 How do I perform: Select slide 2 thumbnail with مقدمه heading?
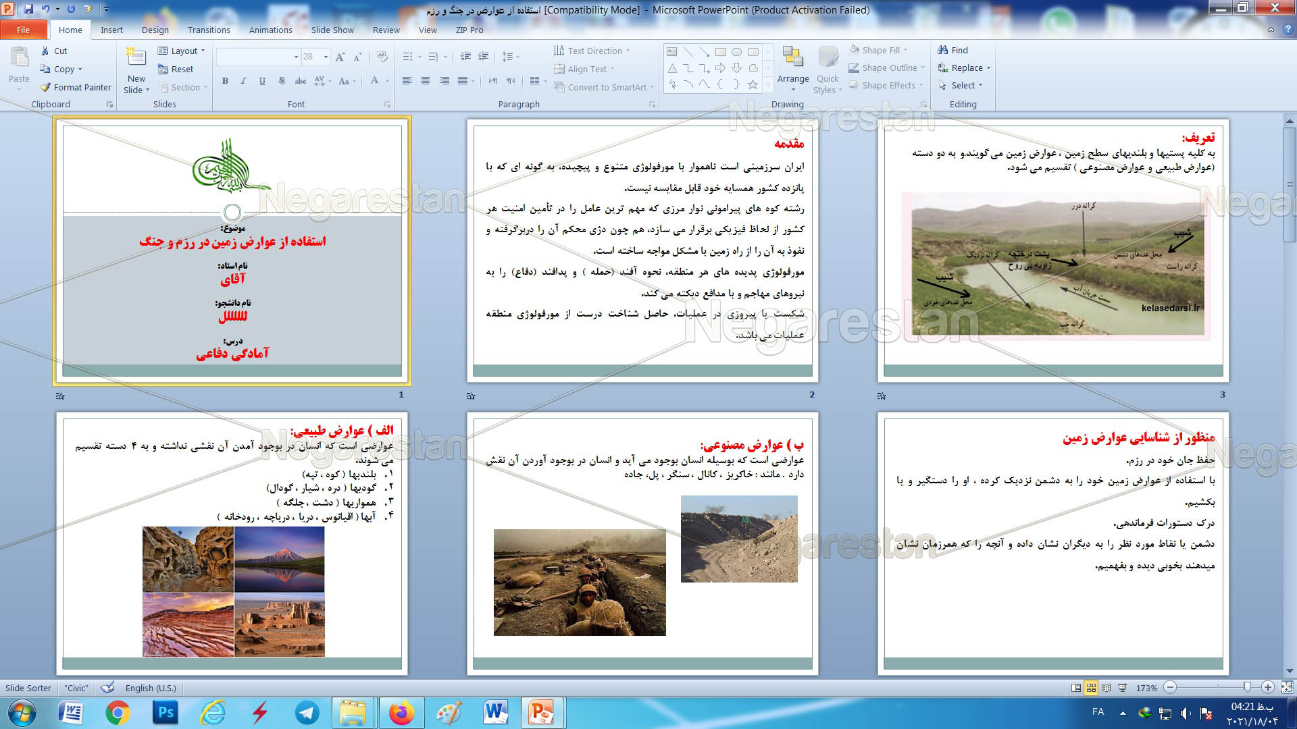[x=642, y=250]
